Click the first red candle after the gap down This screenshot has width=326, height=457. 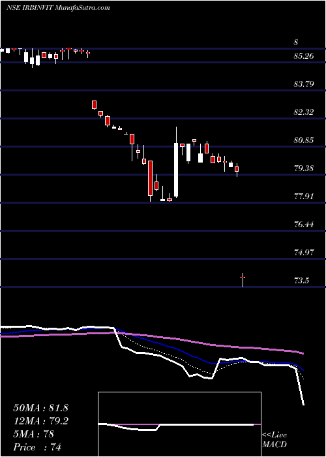point(95,104)
